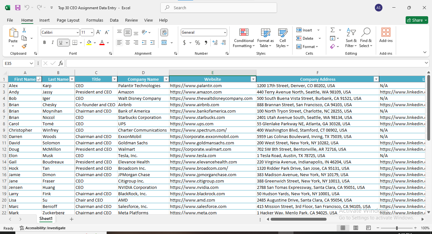Switch to Page Break Preview in status bar
The width and height of the screenshot is (432, 234).
(x=368, y=228)
